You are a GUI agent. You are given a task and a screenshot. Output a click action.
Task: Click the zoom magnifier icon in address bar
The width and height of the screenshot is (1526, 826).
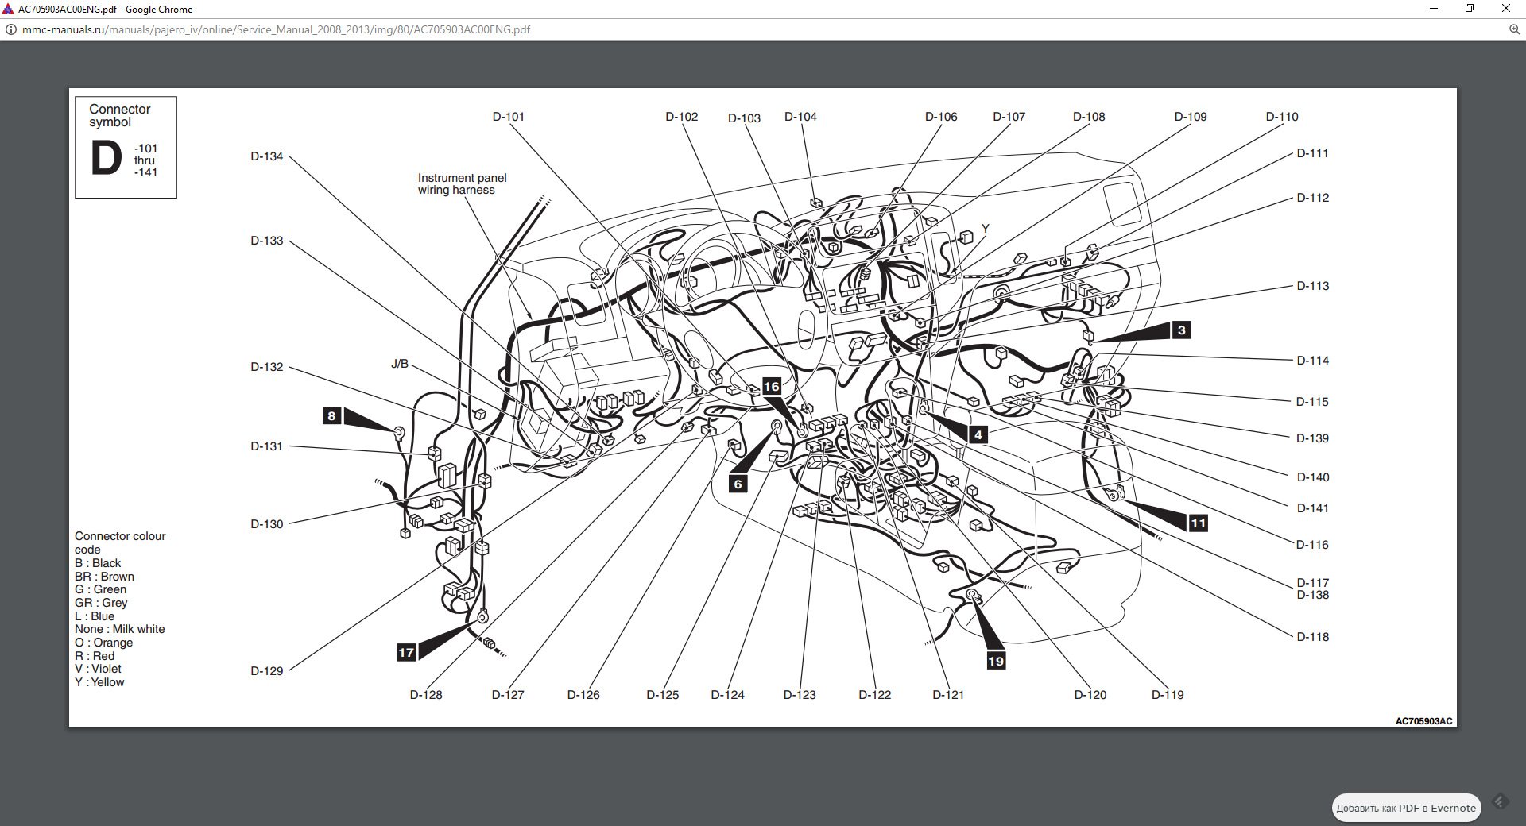click(1513, 29)
